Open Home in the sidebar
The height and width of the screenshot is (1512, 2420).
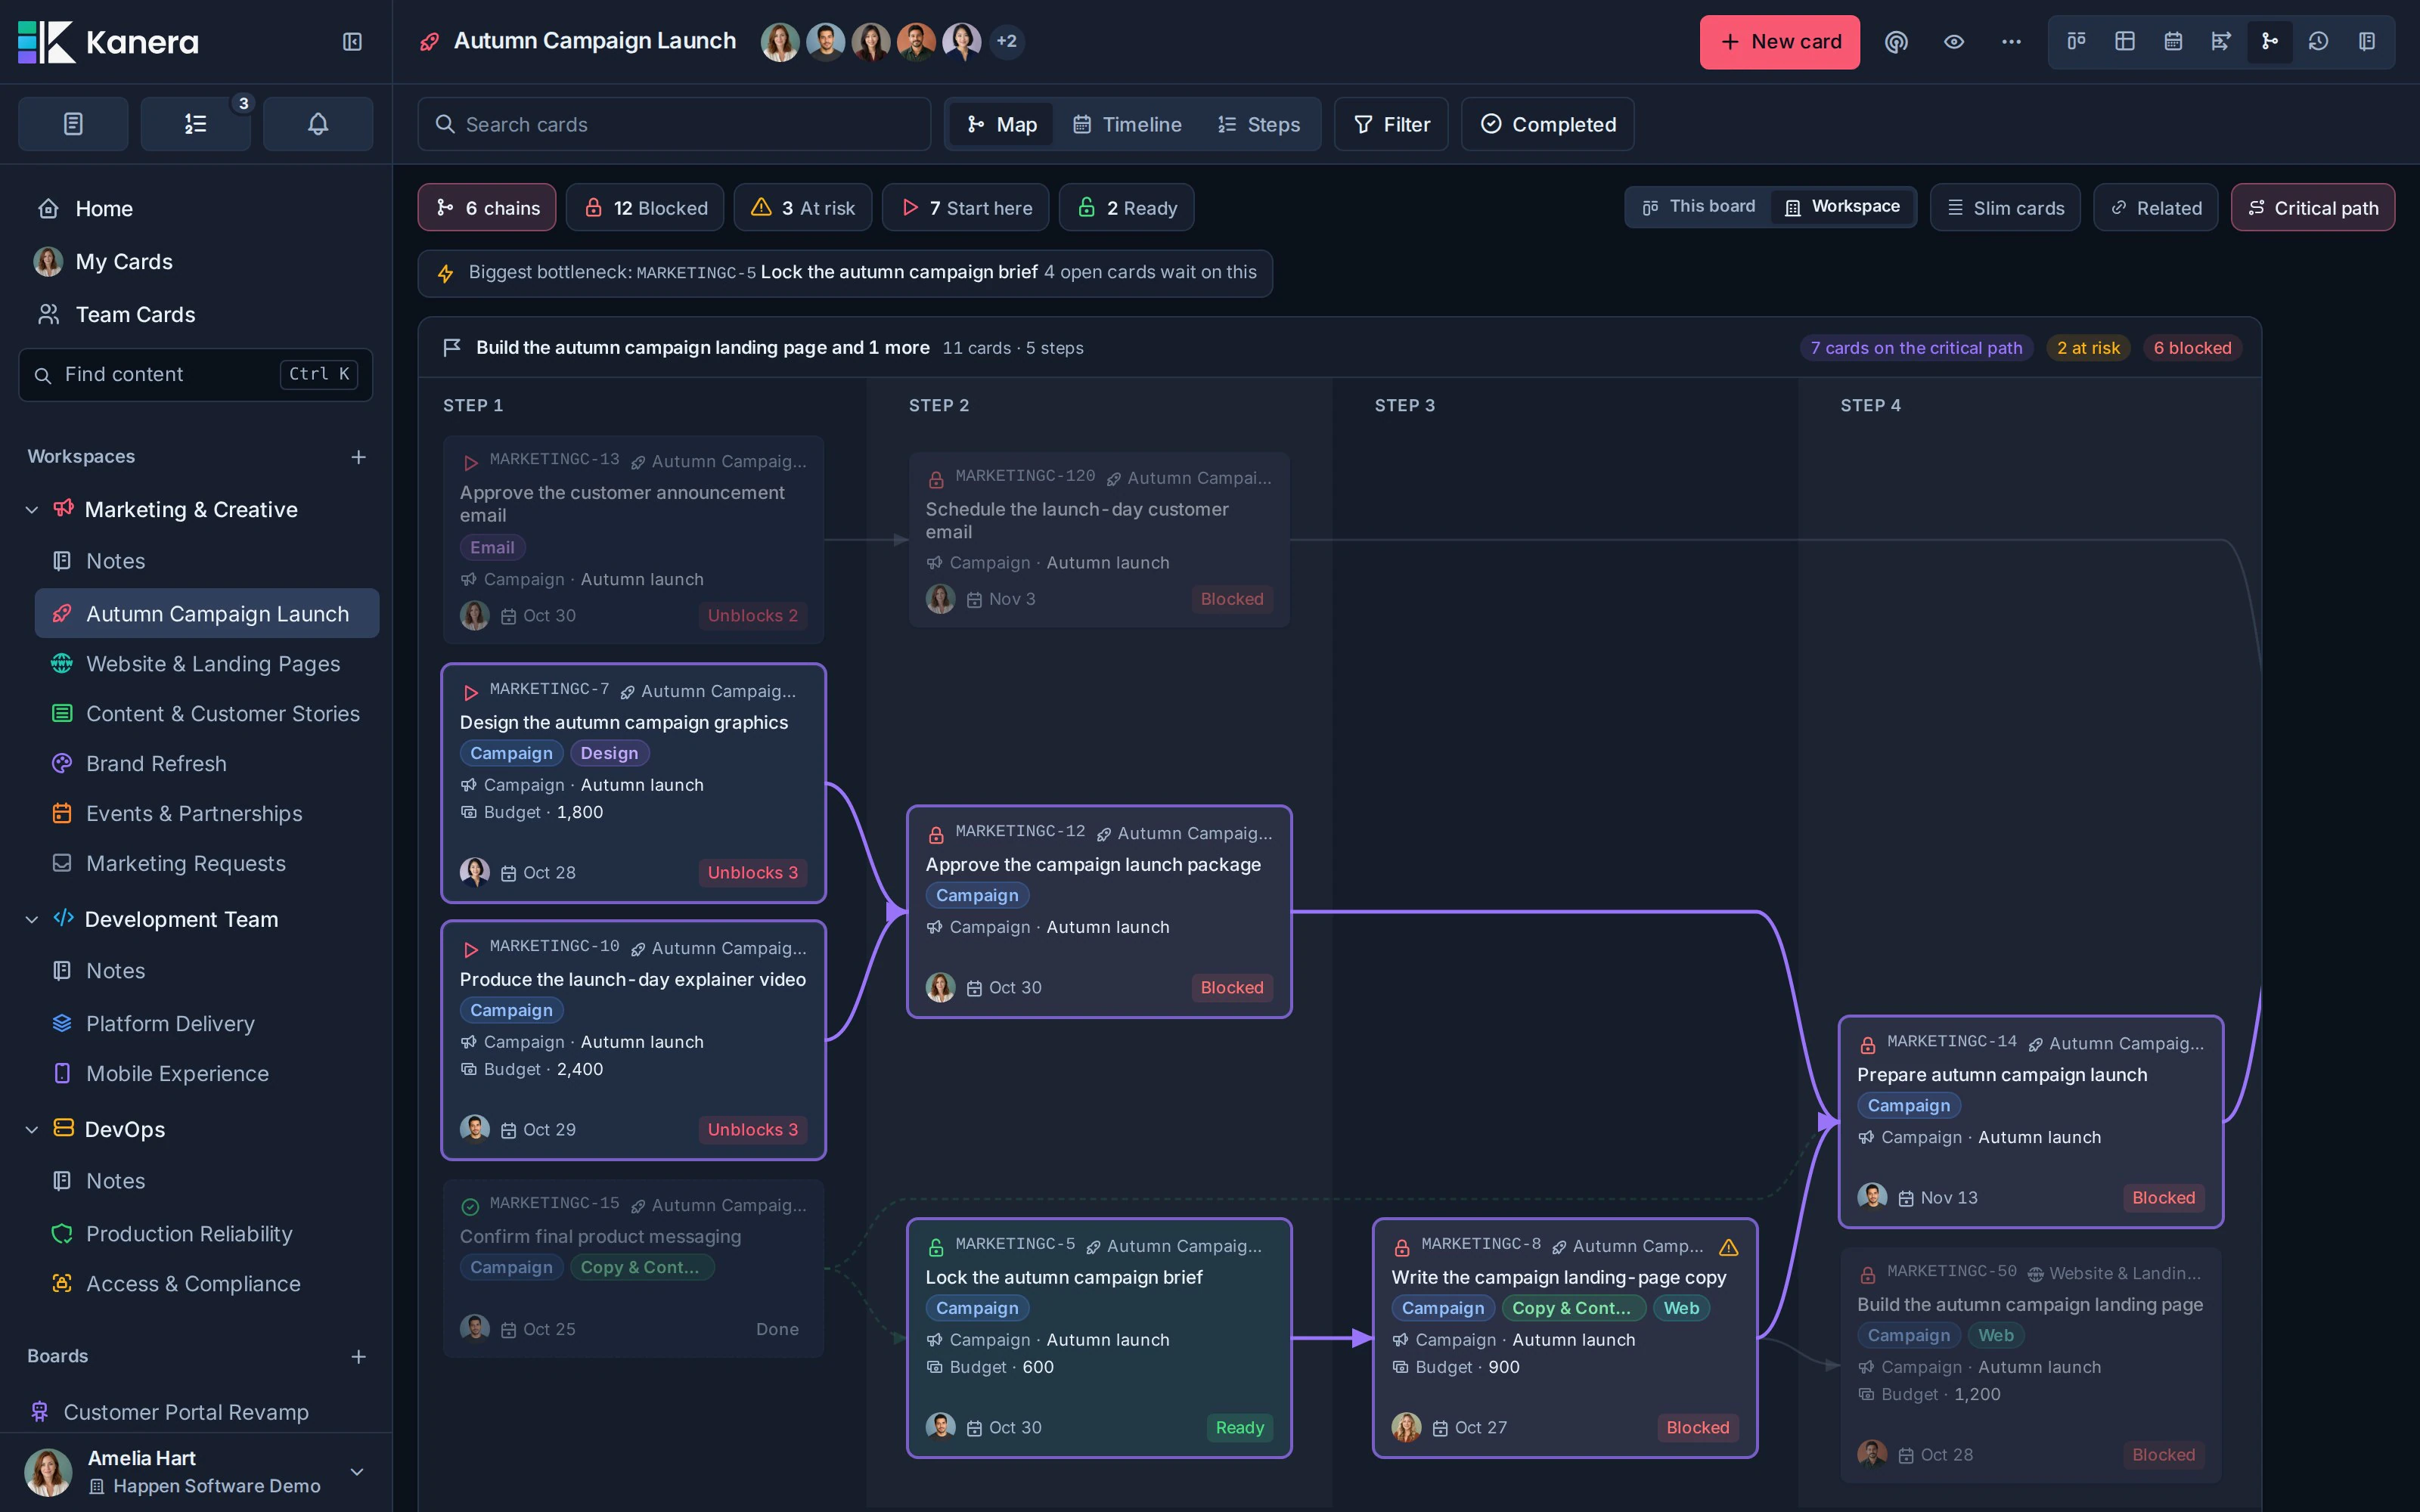(196, 208)
